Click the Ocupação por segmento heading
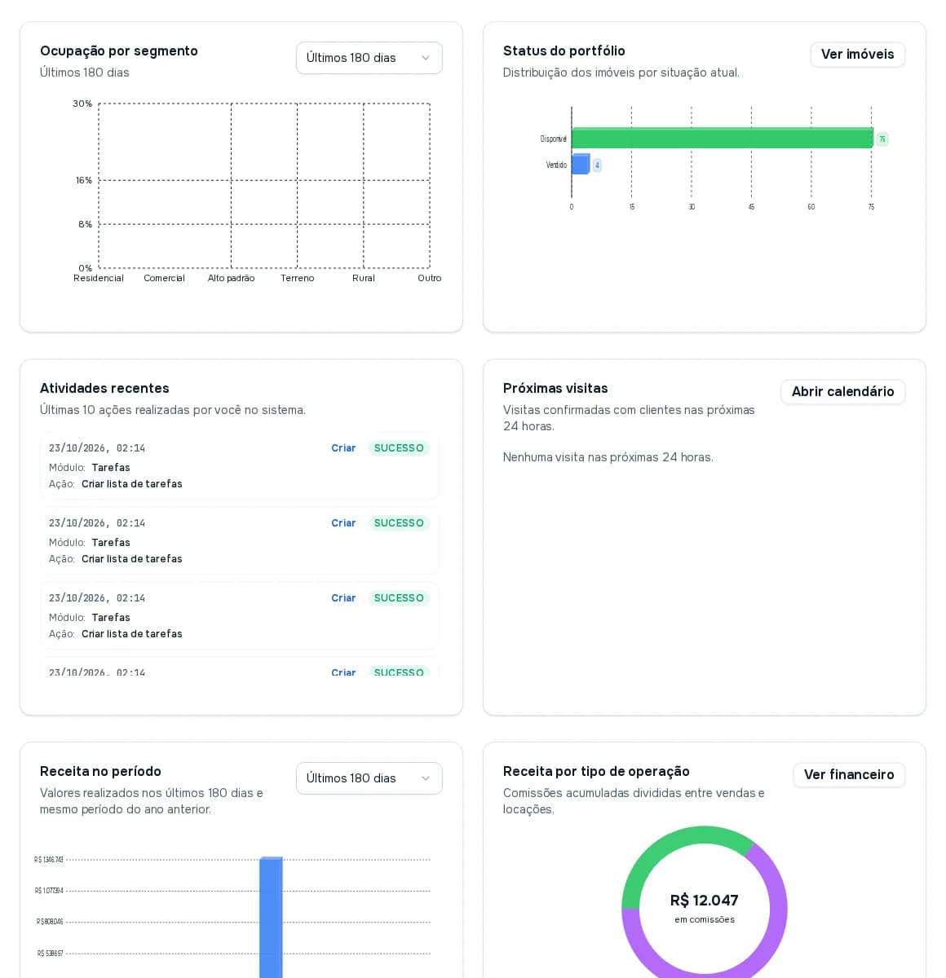The height and width of the screenshot is (978, 946). click(119, 51)
